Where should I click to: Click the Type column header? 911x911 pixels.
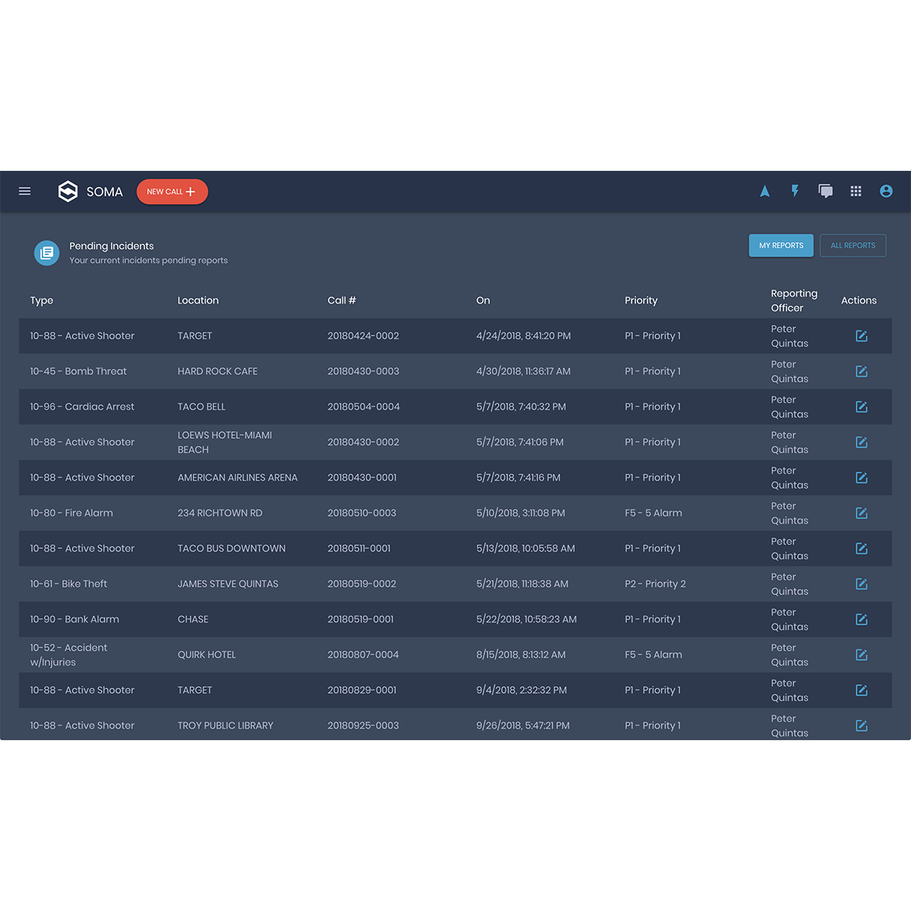(x=42, y=301)
